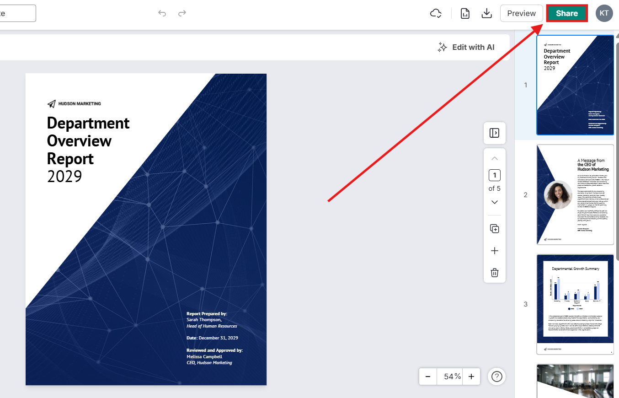Delete page using trash icon
Viewport: 619px width, 398px height.
tap(494, 273)
